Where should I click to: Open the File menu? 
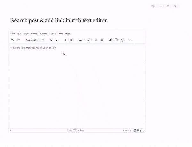pyautogui.click(x=13, y=34)
